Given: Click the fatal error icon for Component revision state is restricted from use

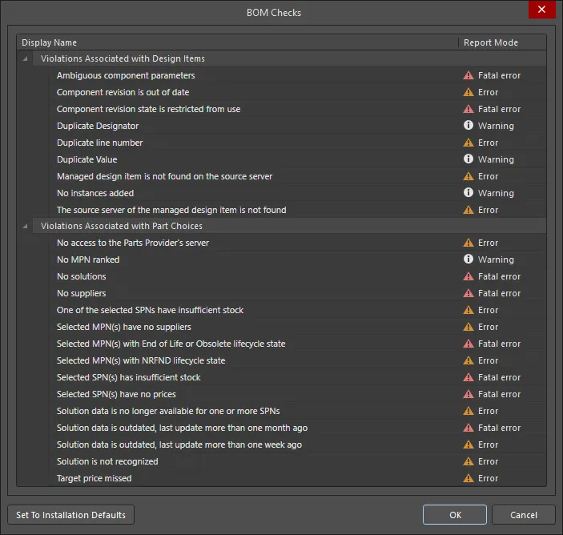Looking at the screenshot, I should (x=468, y=109).
